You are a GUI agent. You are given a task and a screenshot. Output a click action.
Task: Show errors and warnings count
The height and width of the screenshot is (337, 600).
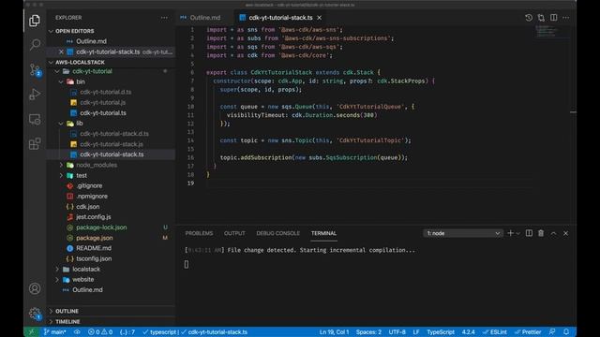(100, 332)
